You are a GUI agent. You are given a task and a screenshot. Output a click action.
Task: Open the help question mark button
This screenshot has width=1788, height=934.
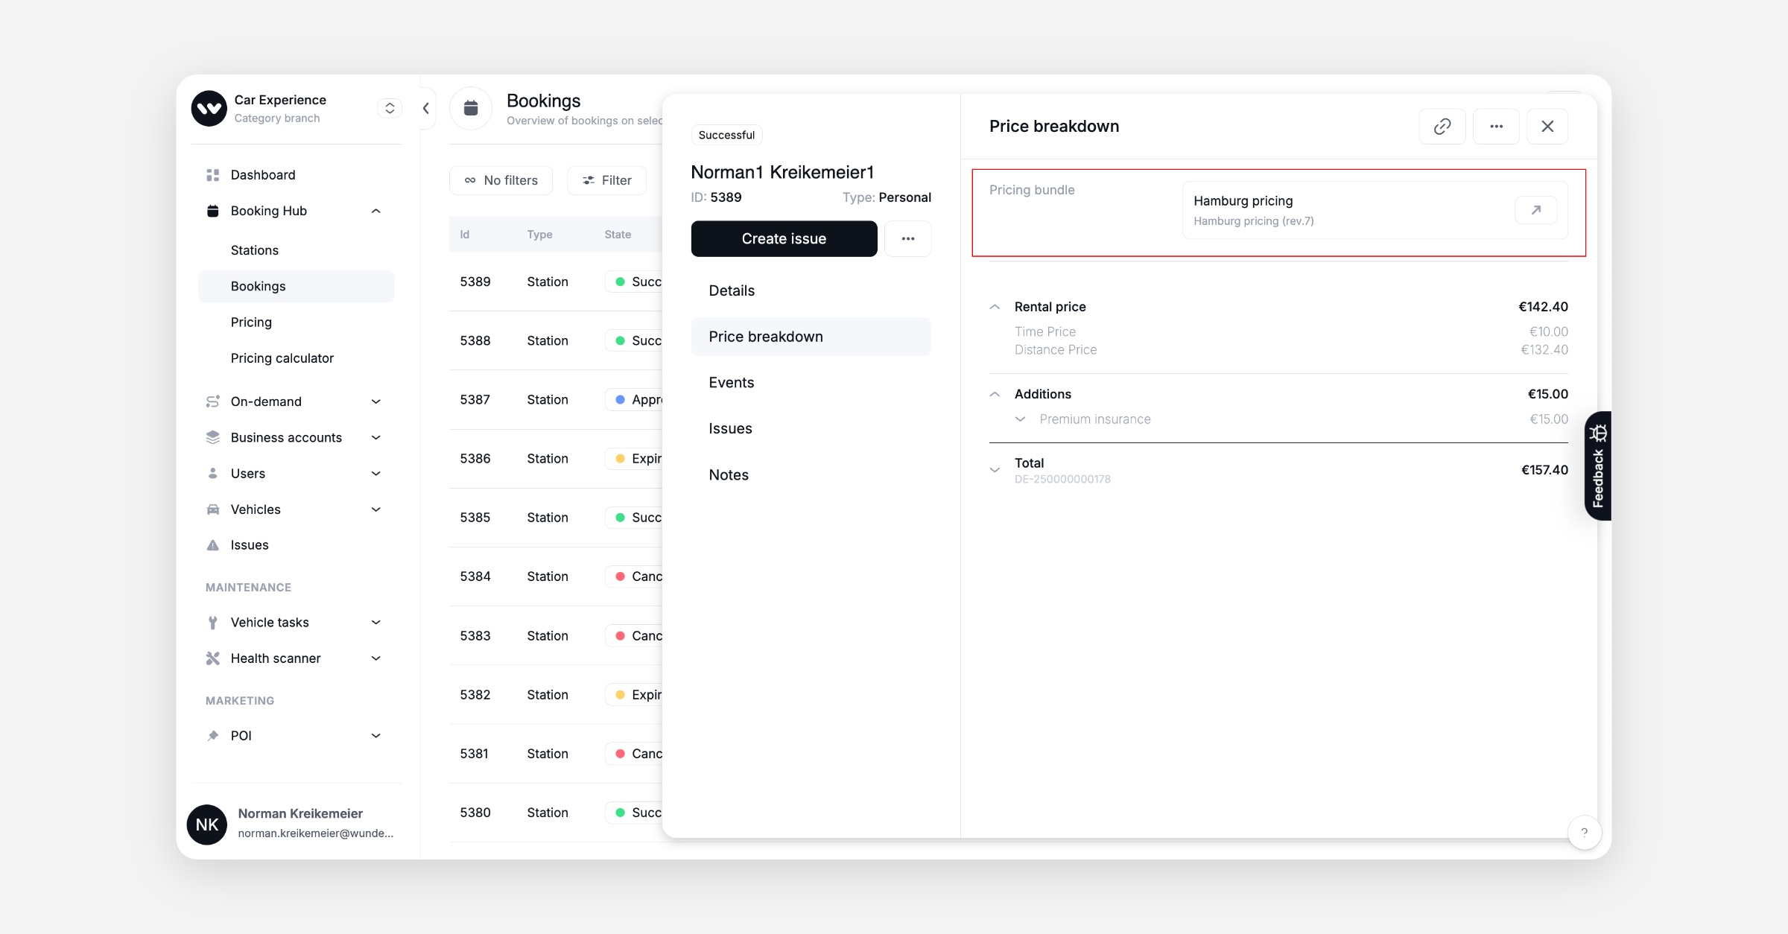tap(1584, 833)
